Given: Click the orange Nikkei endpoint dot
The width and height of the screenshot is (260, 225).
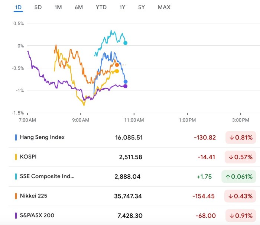Looking at the screenshot, I should pos(117,65).
